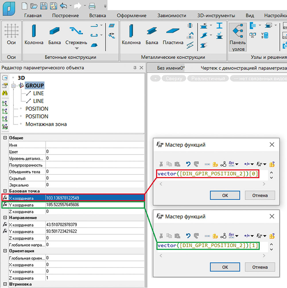287x288 pixels.
Task: Open the Главная ribbon tab
Action: 33,15
